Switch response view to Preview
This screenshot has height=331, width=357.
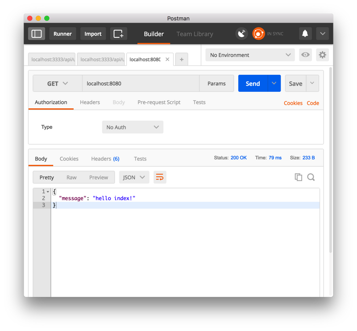pyautogui.click(x=99, y=177)
